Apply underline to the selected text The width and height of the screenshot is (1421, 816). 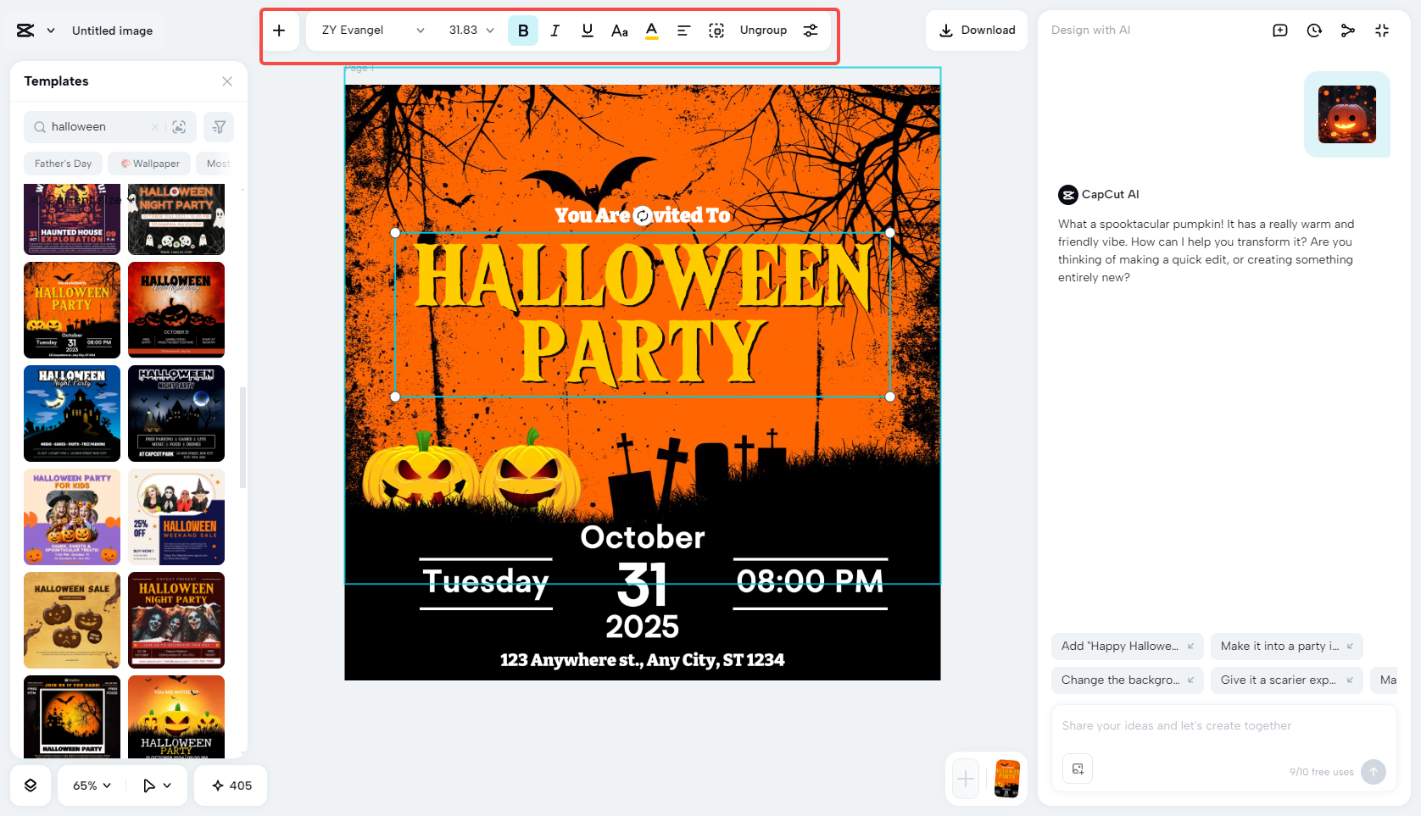pos(587,30)
